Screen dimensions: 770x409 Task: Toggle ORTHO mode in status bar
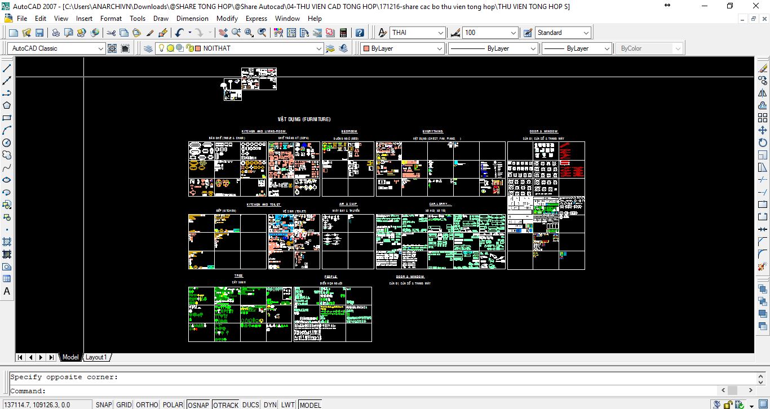pyautogui.click(x=147, y=404)
